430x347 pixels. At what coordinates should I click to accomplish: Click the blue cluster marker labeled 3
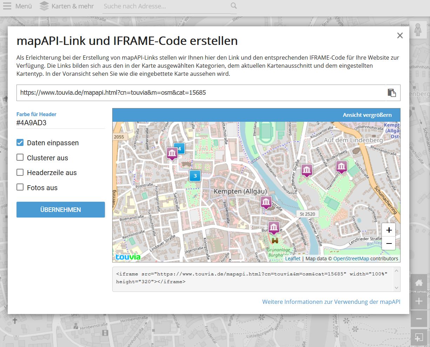195,176
